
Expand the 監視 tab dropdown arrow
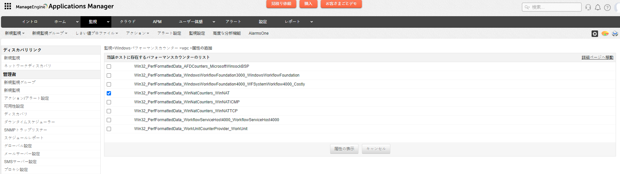tap(108, 22)
